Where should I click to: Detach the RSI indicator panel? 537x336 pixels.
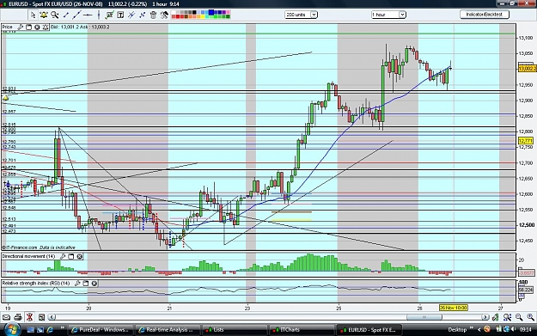point(86,284)
